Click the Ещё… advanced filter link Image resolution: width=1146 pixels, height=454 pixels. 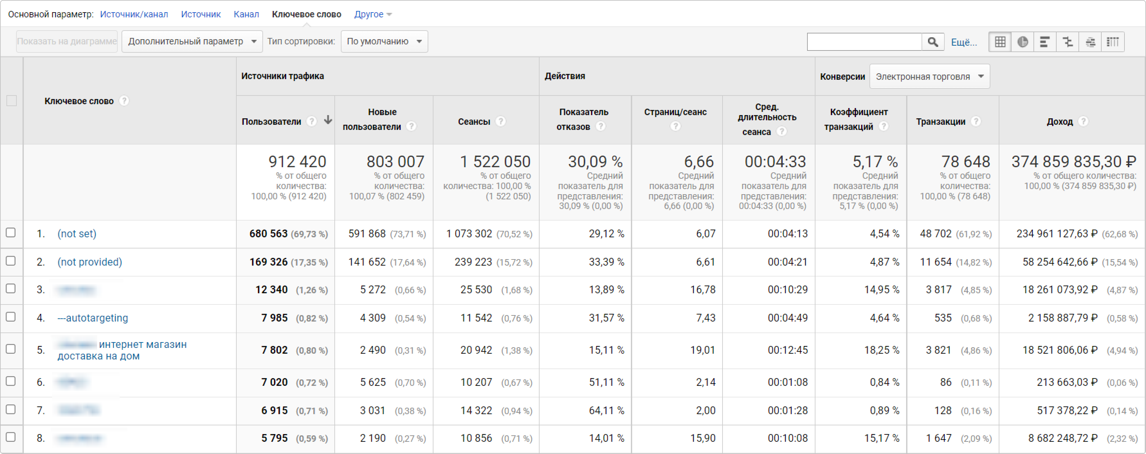click(x=964, y=42)
